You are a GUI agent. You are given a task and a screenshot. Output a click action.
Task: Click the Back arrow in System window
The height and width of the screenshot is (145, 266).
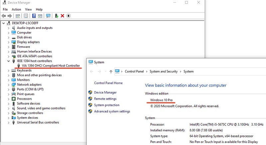[92, 72]
